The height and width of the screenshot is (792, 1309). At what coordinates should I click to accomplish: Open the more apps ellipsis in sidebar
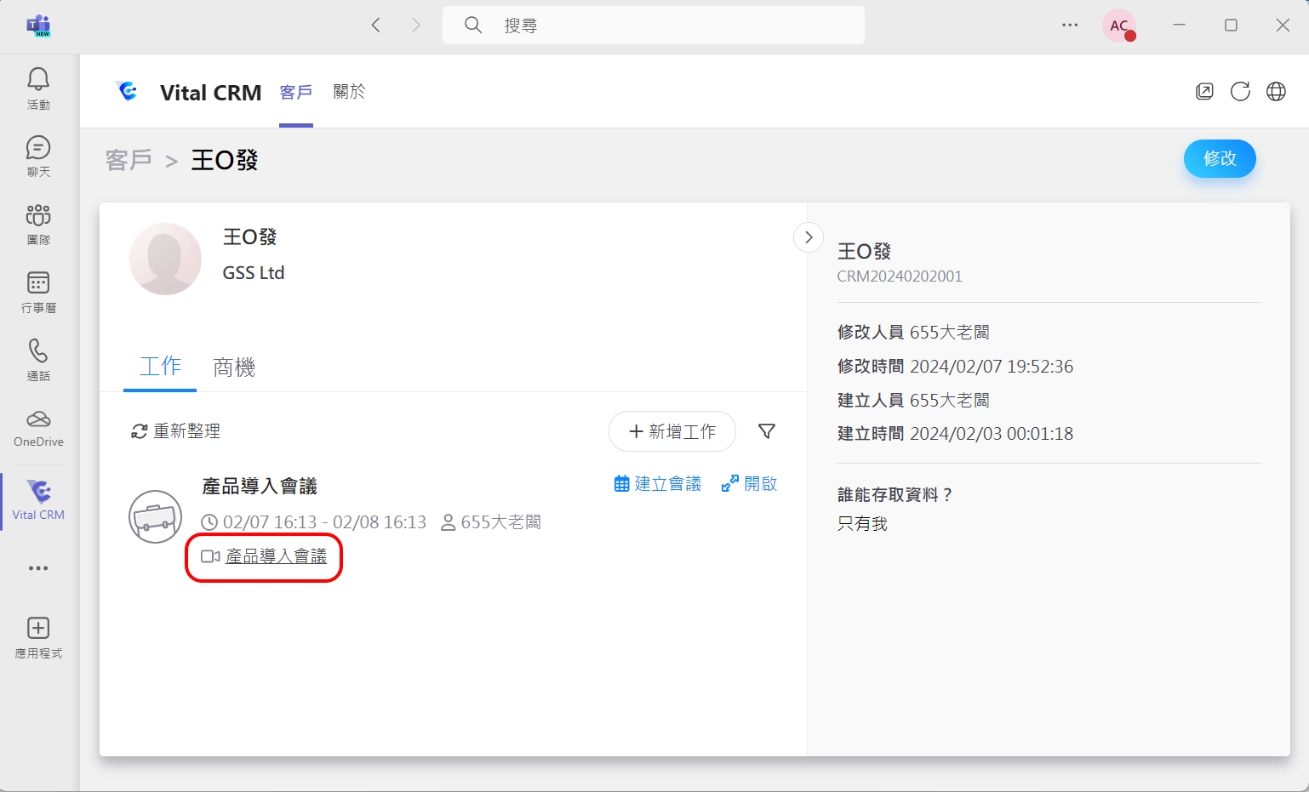[x=38, y=568]
